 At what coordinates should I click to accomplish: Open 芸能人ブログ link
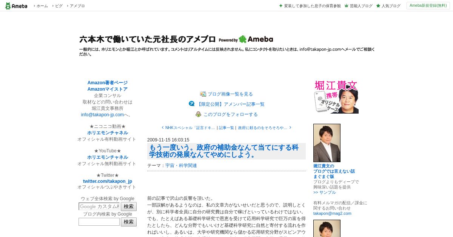[x=361, y=6]
